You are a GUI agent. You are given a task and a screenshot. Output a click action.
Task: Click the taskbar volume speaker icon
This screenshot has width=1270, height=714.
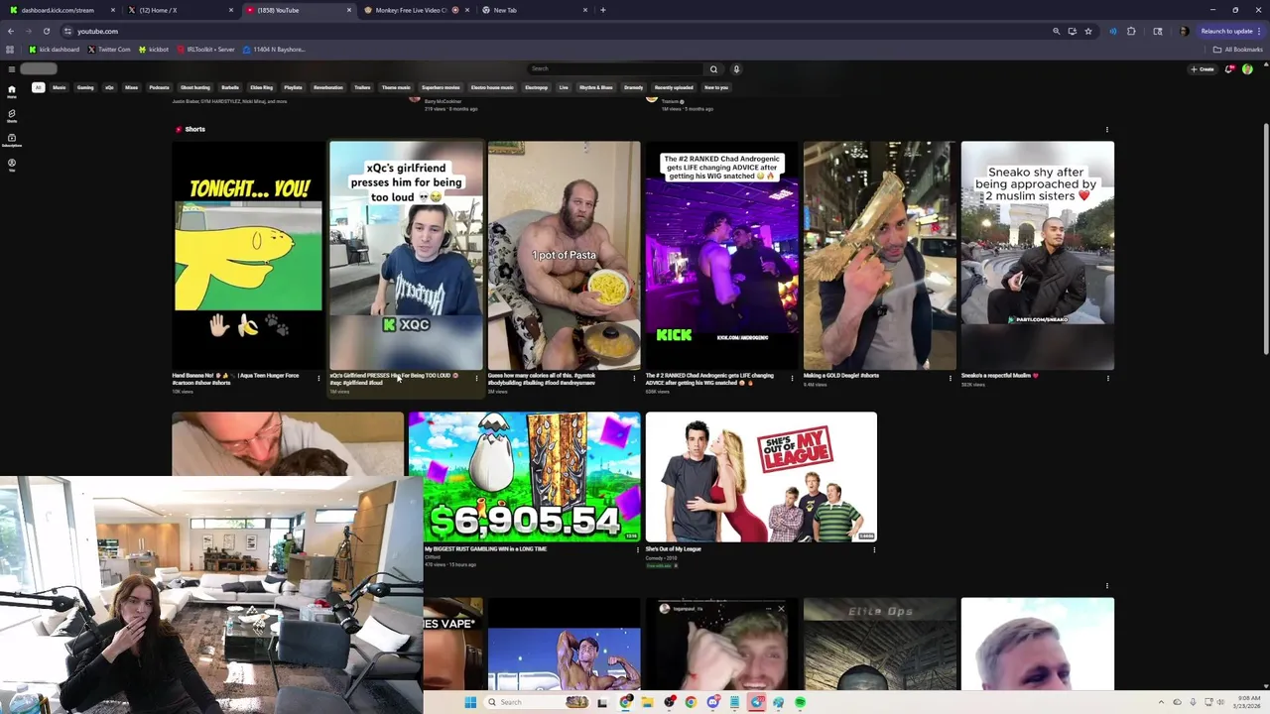(x=1220, y=702)
